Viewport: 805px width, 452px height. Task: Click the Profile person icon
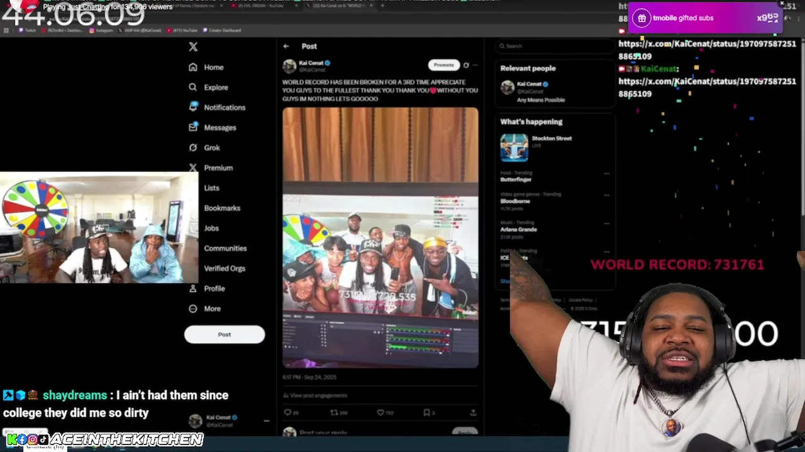click(193, 288)
